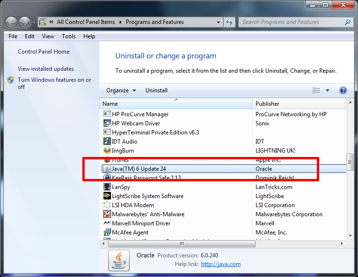Click the Oracle publisher cell

264,169
